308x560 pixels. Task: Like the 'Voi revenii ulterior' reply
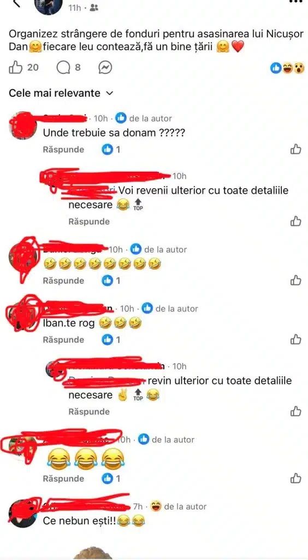(296, 221)
